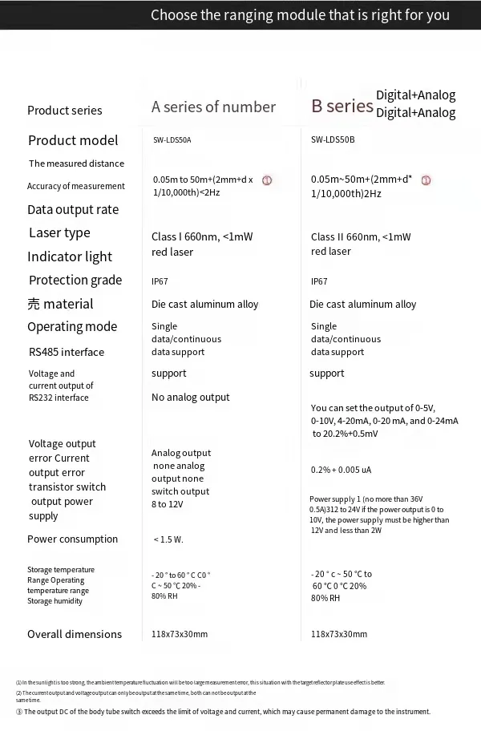Click the 'Protection grade' row label
This screenshot has height=735, width=481.
[x=75, y=280]
